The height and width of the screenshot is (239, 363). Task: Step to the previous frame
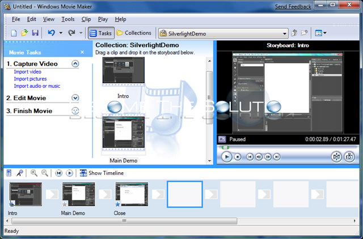pos(259,157)
